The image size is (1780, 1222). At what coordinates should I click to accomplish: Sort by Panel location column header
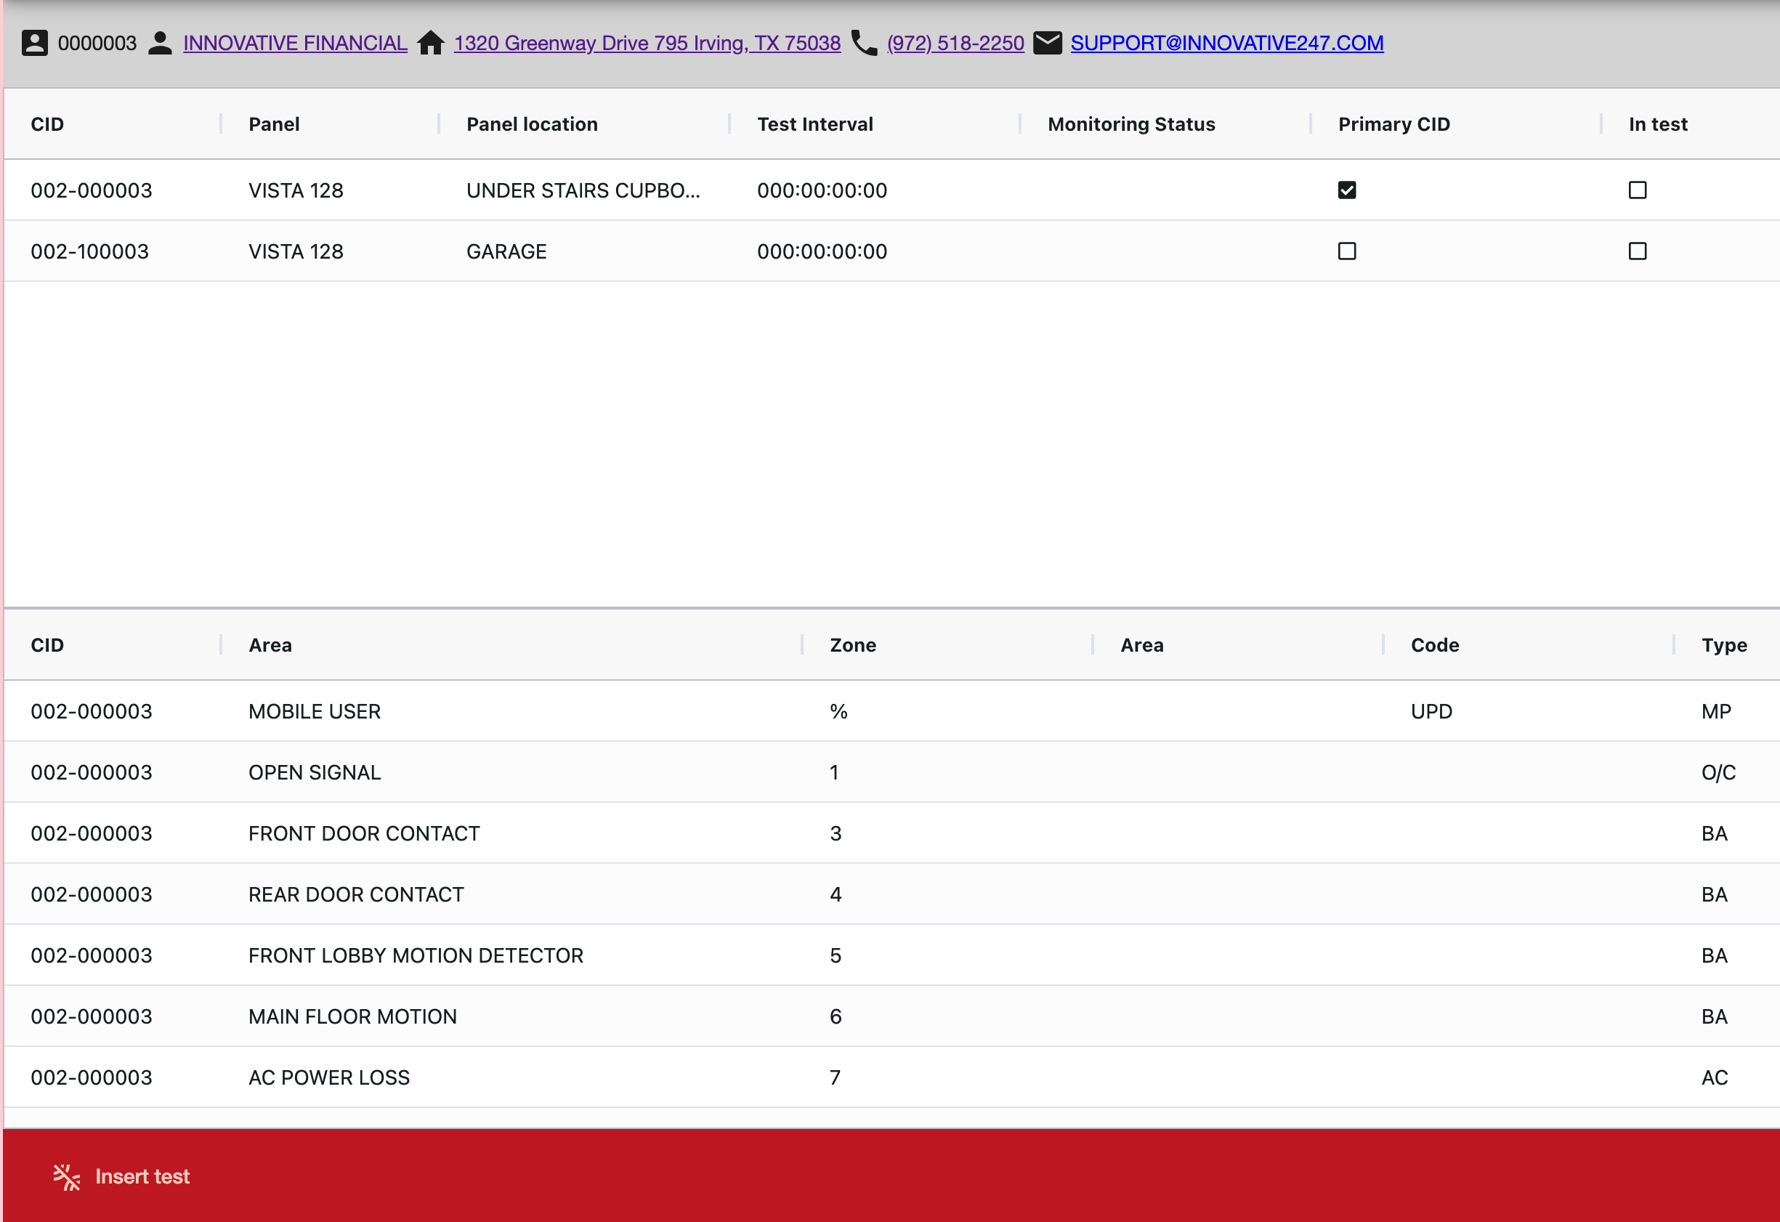tap(532, 124)
